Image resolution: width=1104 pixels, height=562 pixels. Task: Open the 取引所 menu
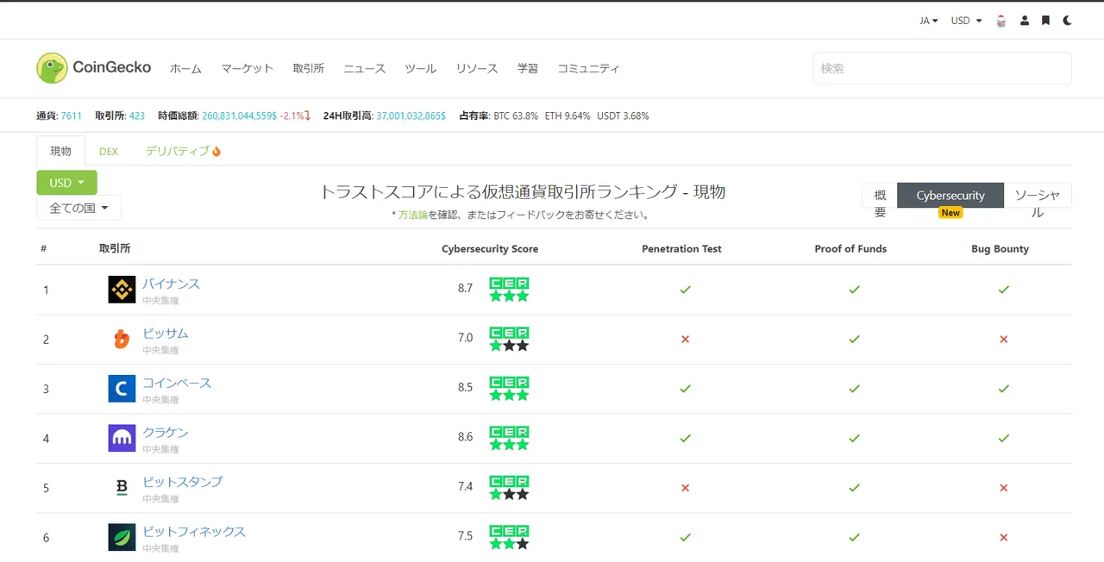click(x=309, y=68)
